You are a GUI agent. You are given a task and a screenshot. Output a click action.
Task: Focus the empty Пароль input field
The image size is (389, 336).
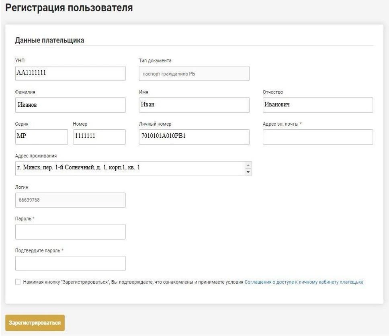[x=70, y=232]
